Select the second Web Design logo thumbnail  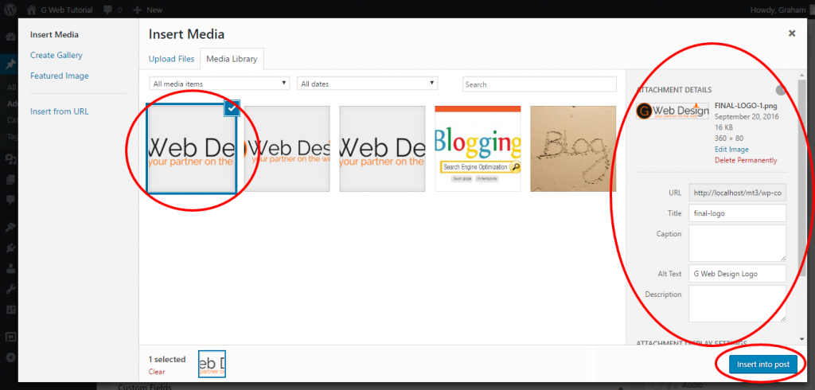coord(287,149)
